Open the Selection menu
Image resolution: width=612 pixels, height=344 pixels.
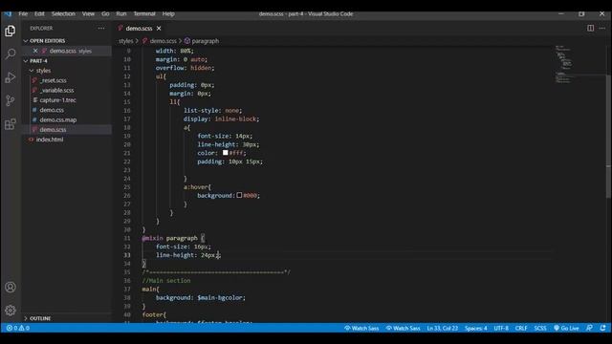click(63, 13)
